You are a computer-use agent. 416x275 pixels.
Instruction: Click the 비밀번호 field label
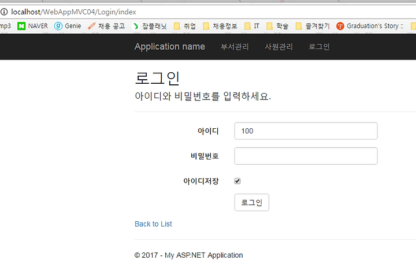(205, 156)
